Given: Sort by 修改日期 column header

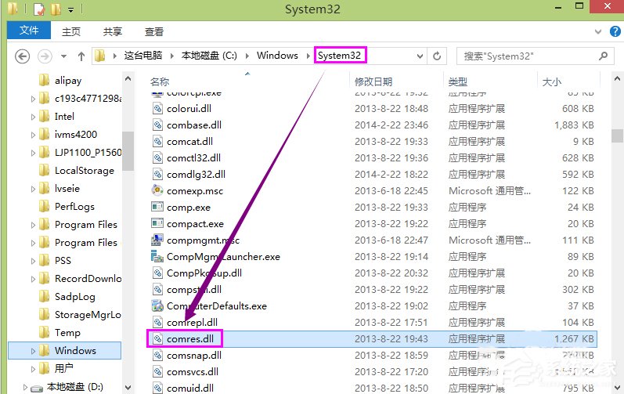Looking at the screenshot, I should 373,81.
